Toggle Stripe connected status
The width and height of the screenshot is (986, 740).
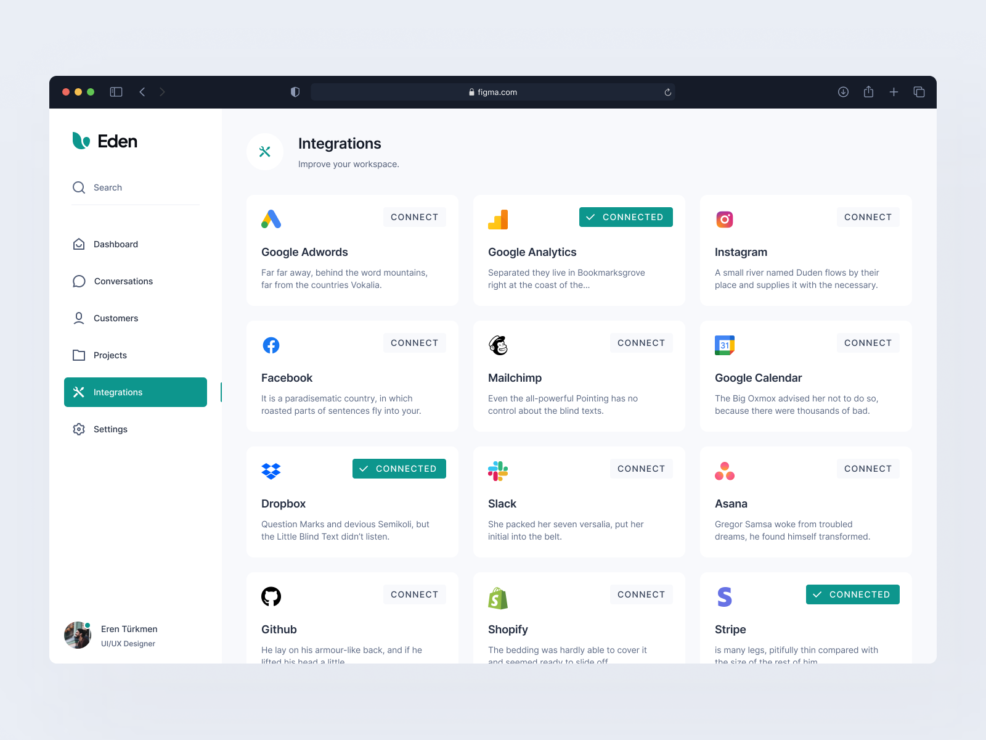coord(852,594)
